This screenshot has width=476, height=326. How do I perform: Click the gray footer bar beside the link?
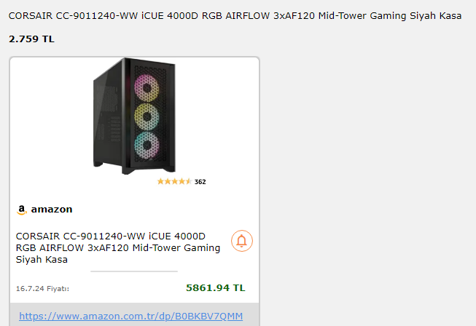251,314
